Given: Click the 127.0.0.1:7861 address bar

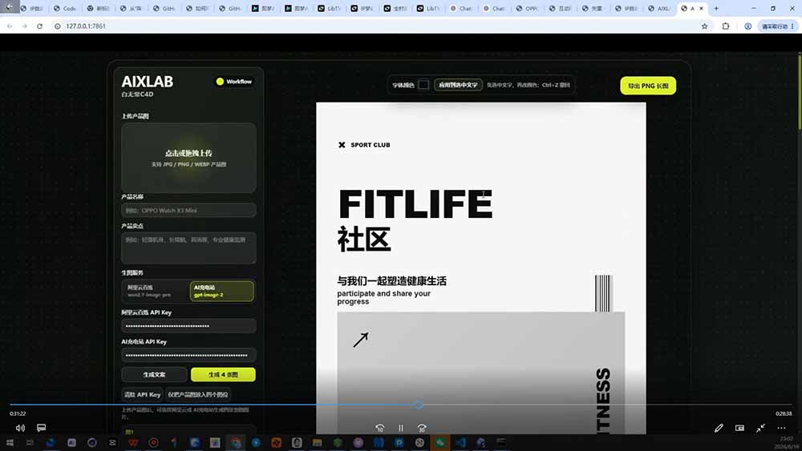Looking at the screenshot, I should 379,26.
